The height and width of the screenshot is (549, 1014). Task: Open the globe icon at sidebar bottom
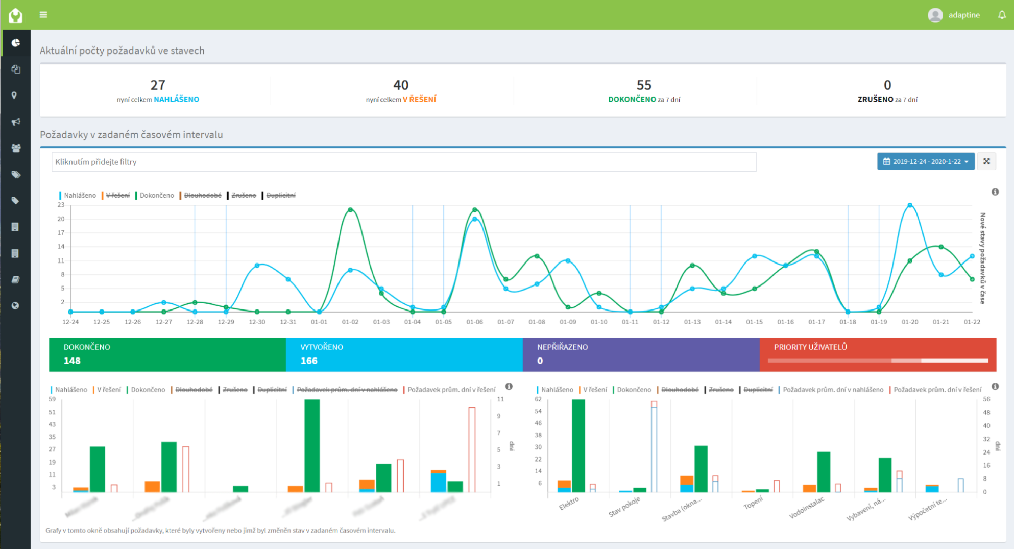pyautogui.click(x=15, y=305)
